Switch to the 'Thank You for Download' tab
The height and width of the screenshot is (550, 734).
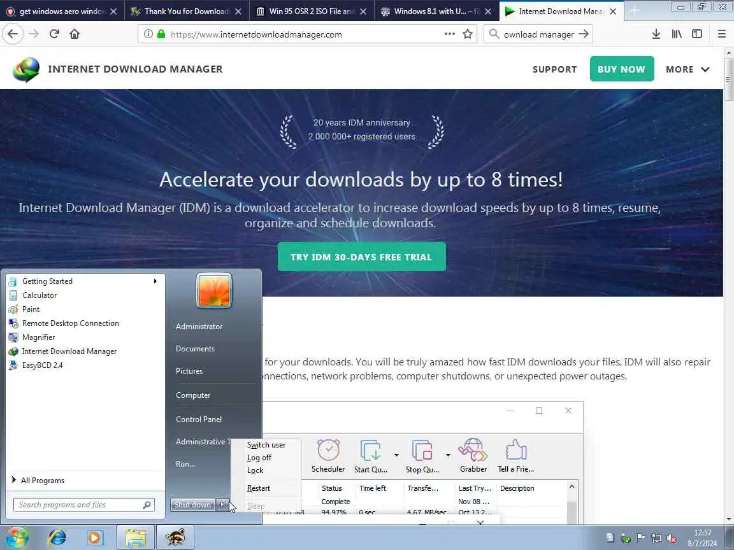coord(187,11)
